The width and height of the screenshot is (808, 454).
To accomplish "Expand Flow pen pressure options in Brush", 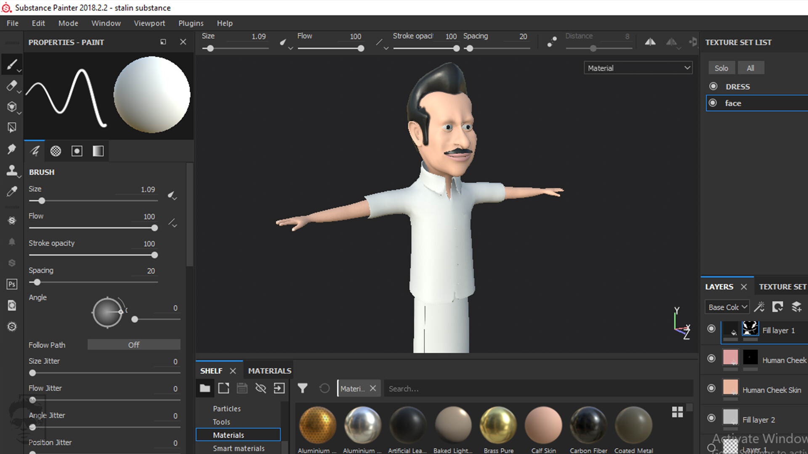I will pyautogui.click(x=173, y=223).
